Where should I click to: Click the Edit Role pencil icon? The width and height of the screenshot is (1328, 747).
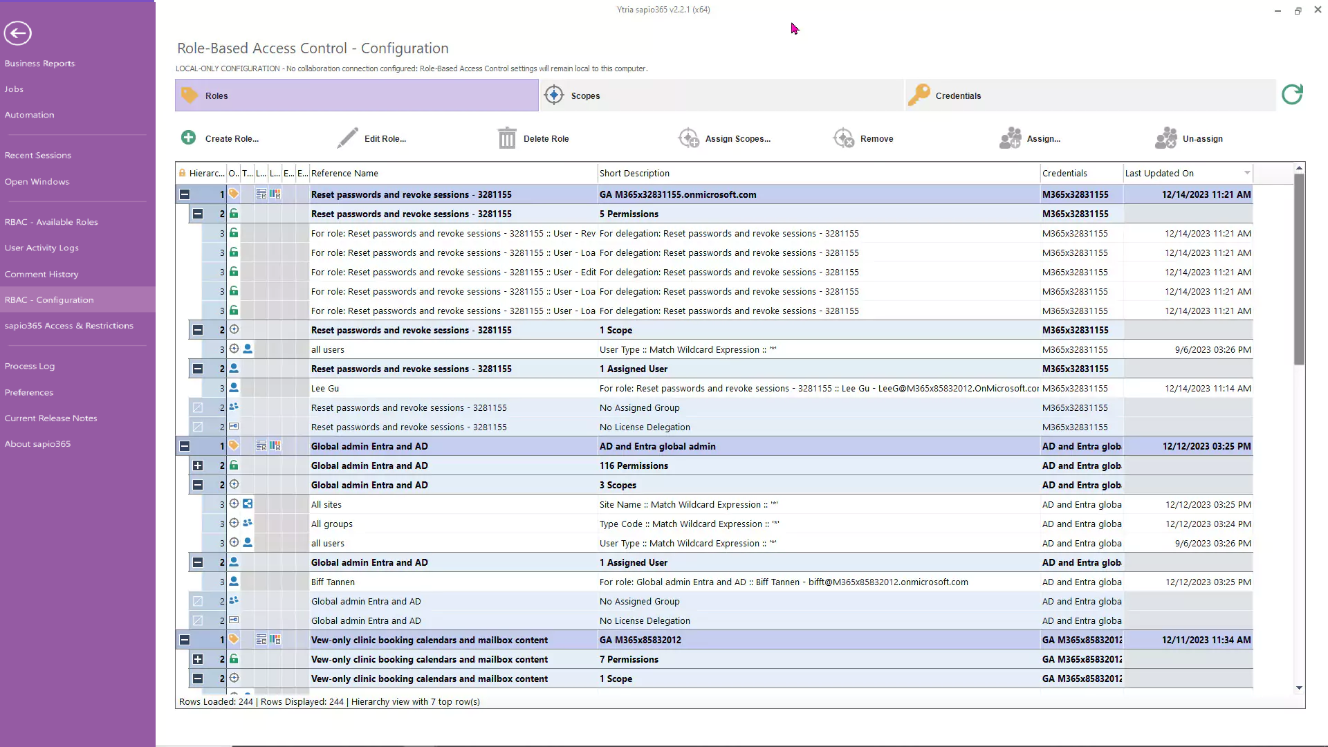click(347, 138)
